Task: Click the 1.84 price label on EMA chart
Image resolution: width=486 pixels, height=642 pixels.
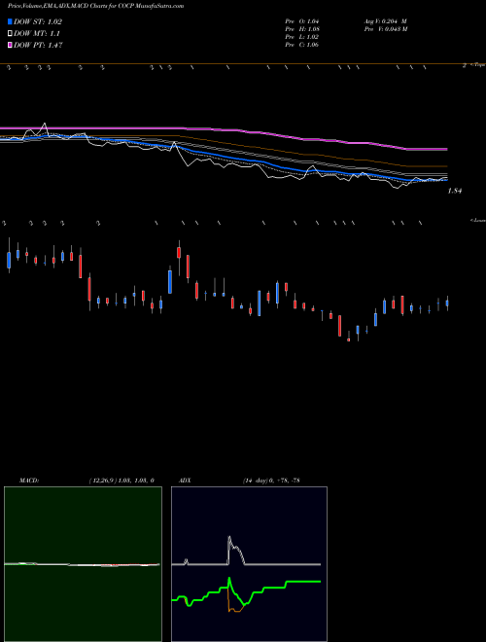Action: click(x=455, y=191)
